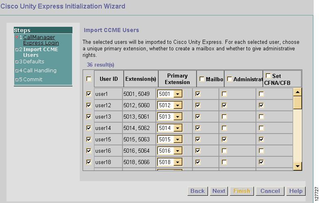This screenshot has height=203, width=319.
Task: Open primary extension dropdown for user16
Action: pos(170,151)
